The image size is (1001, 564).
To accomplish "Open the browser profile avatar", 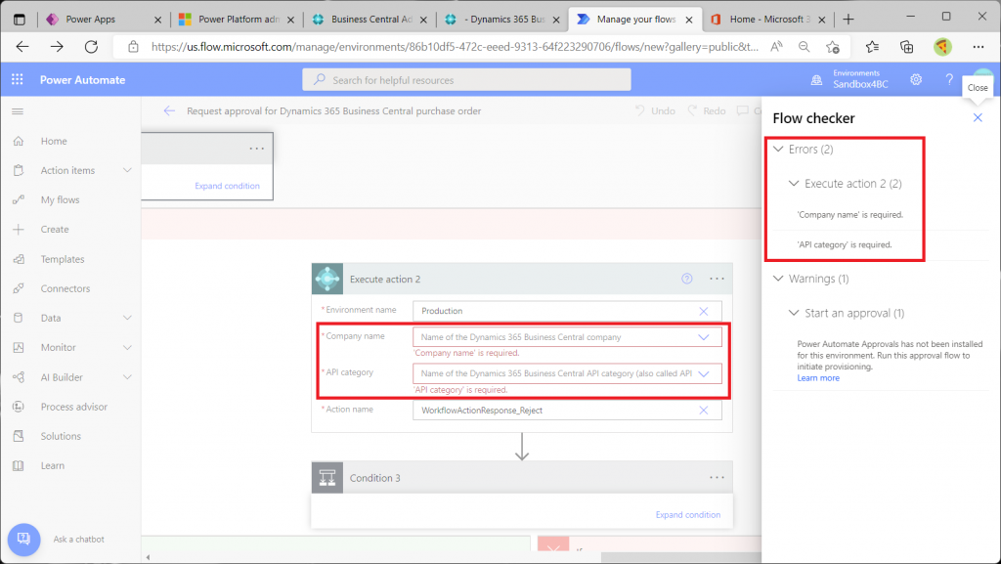I will 942,47.
